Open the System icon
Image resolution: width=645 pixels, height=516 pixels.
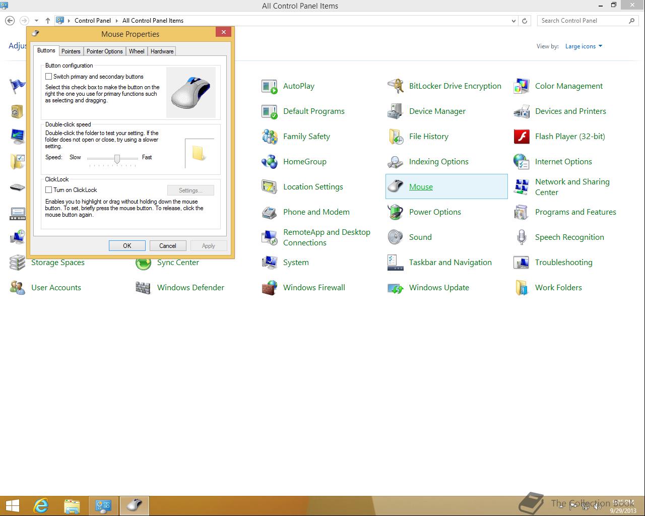click(270, 263)
